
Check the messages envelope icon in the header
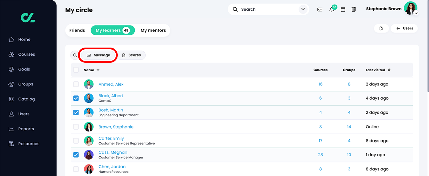tap(320, 9)
